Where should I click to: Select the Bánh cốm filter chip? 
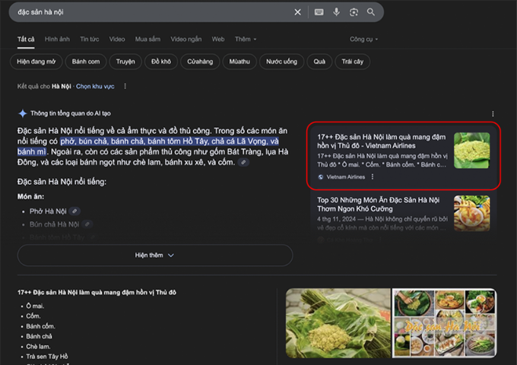pos(86,62)
